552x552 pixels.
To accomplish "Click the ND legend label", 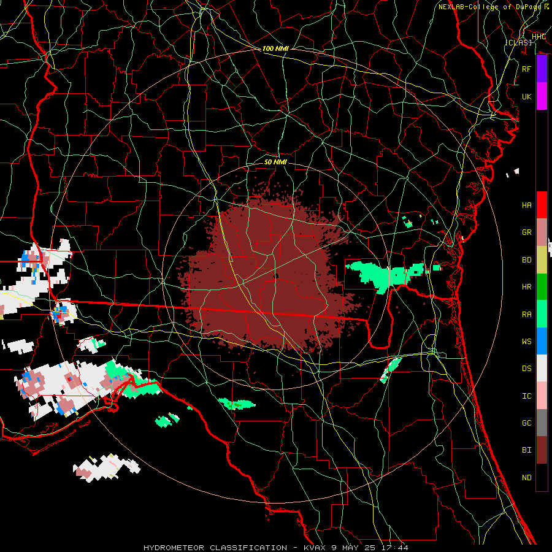I will (x=526, y=478).
